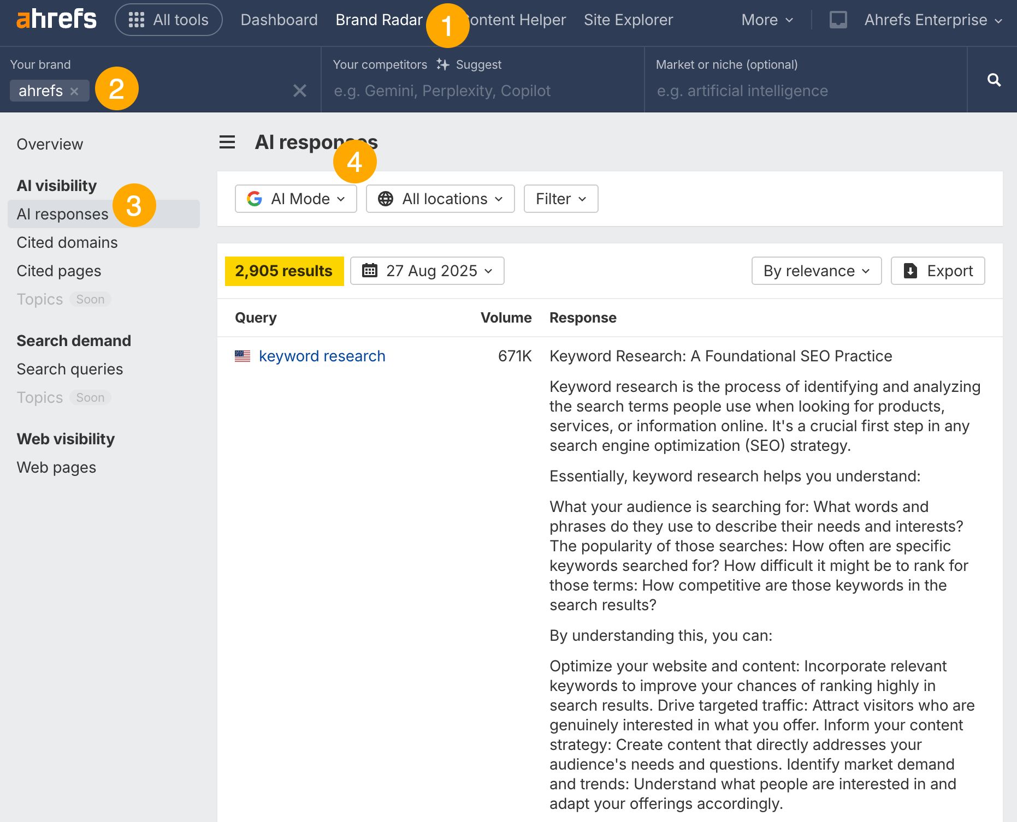The image size is (1017, 822).
Task: Open the keyword research query link
Action: pyautogui.click(x=322, y=356)
